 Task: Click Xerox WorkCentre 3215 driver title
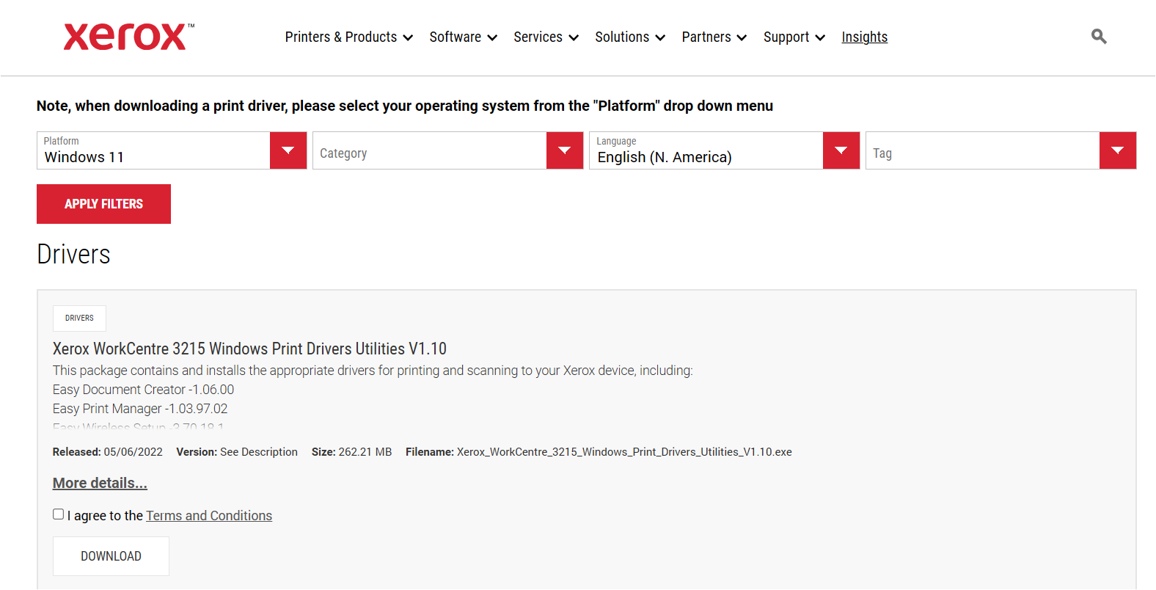249,349
